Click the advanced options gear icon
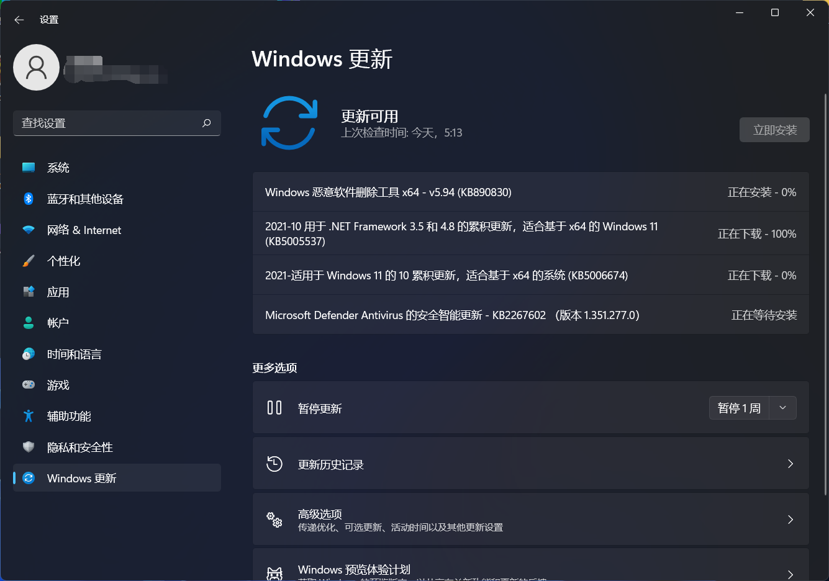Screen dimensions: 829x581 (274, 520)
